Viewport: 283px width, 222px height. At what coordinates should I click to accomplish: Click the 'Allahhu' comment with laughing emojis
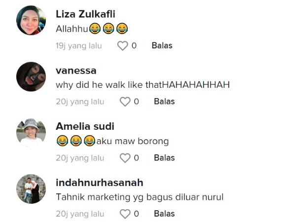[92, 29]
